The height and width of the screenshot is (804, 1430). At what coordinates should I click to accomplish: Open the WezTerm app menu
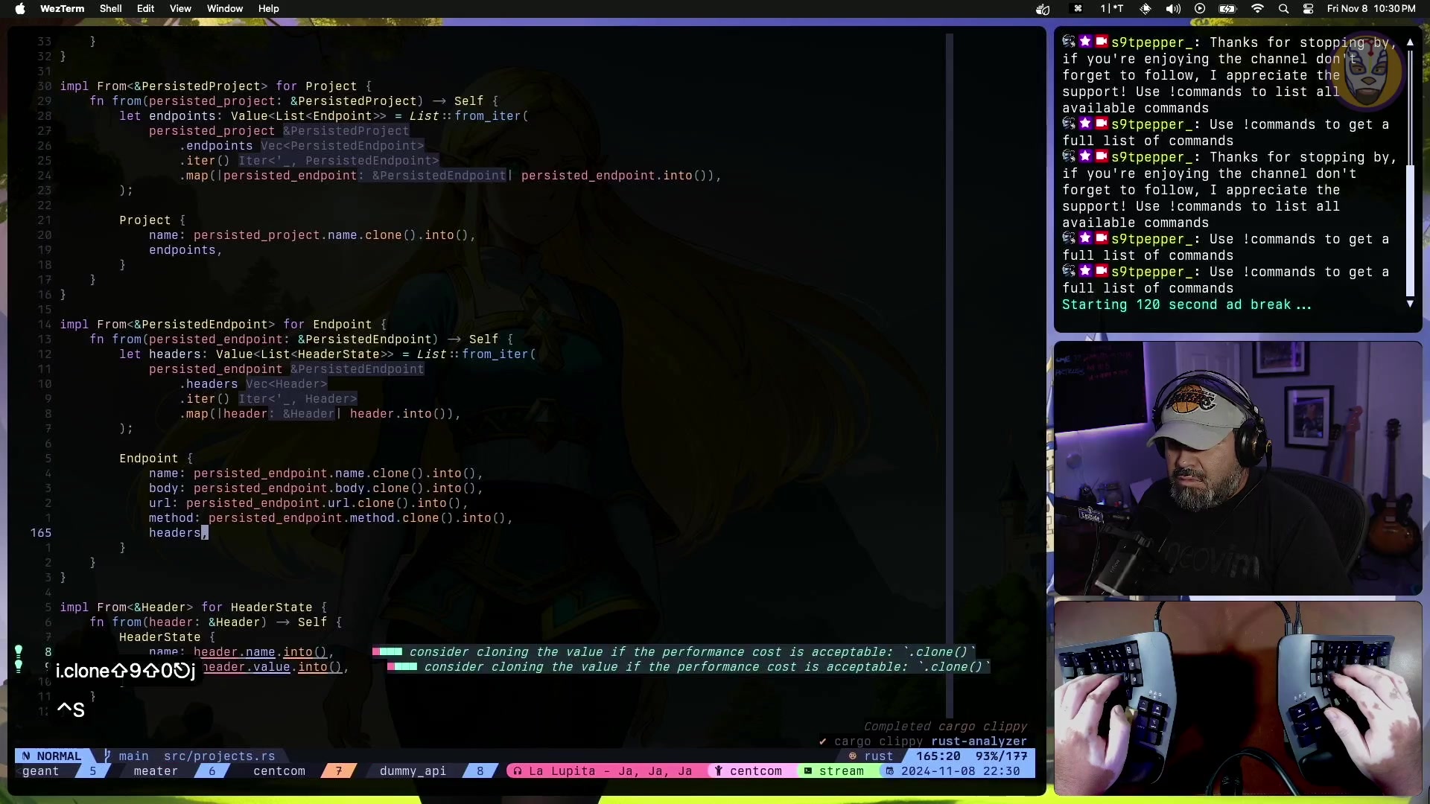(62, 9)
